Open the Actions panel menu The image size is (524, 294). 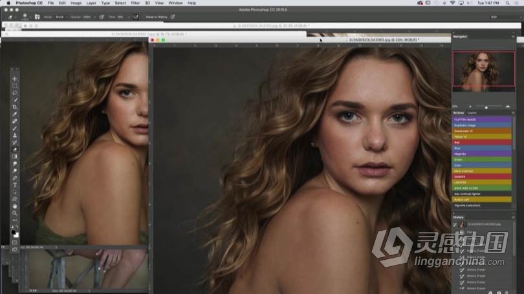click(x=513, y=113)
